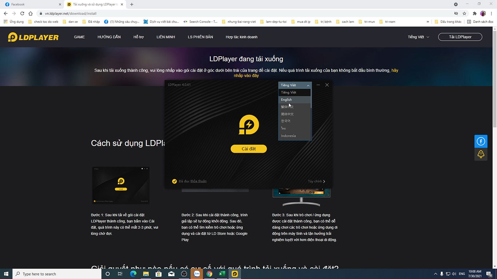This screenshot has width=497, height=279.
Task: Open LDPlayer installer from the taskbar
Action: pos(235,274)
